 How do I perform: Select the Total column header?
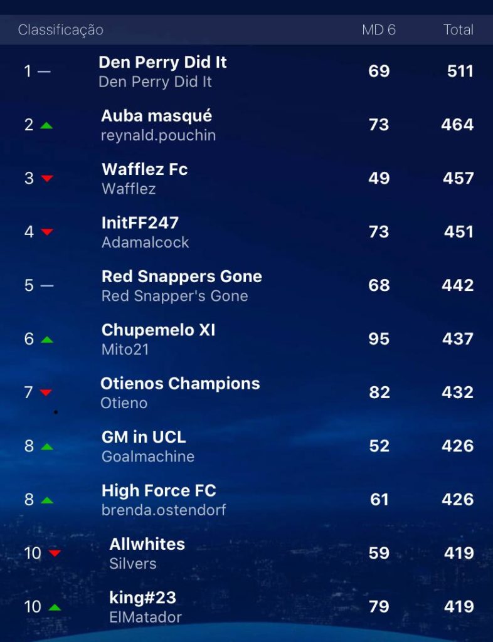(459, 30)
